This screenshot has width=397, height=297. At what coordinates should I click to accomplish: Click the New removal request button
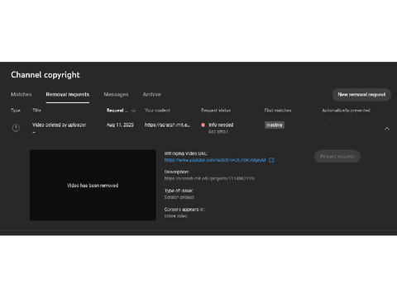click(361, 94)
